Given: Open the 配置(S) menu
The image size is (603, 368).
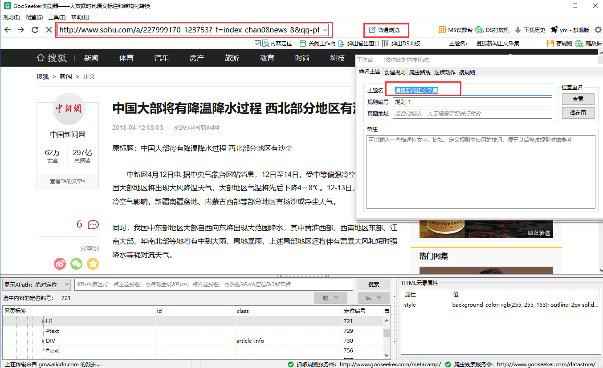Looking at the screenshot, I should (x=34, y=17).
